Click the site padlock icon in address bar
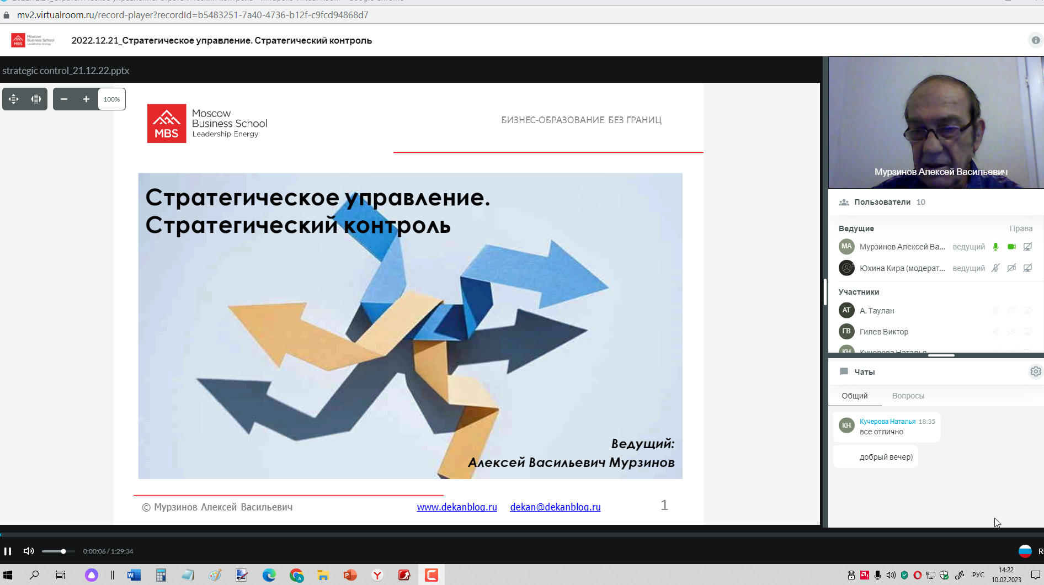1044x585 pixels. coord(7,15)
